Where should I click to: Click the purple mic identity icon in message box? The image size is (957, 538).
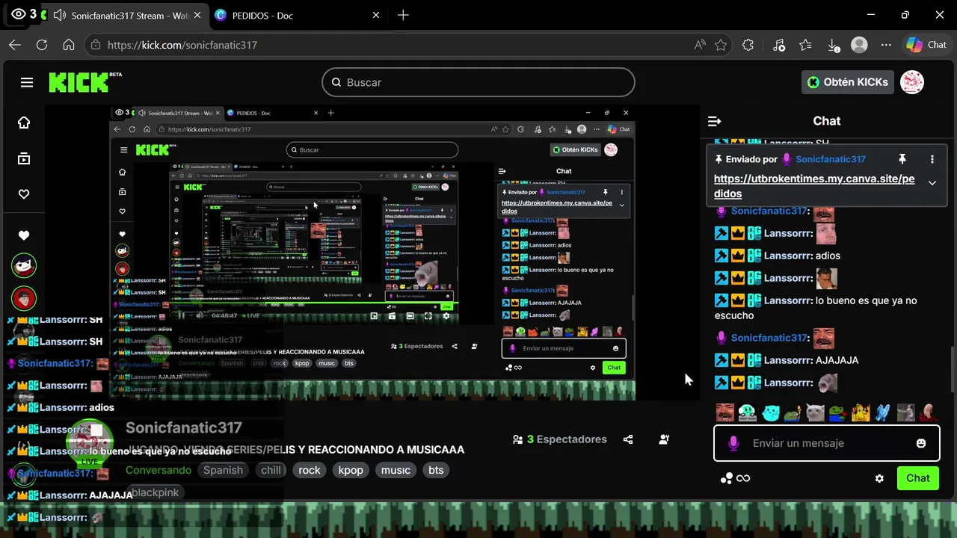tap(733, 443)
